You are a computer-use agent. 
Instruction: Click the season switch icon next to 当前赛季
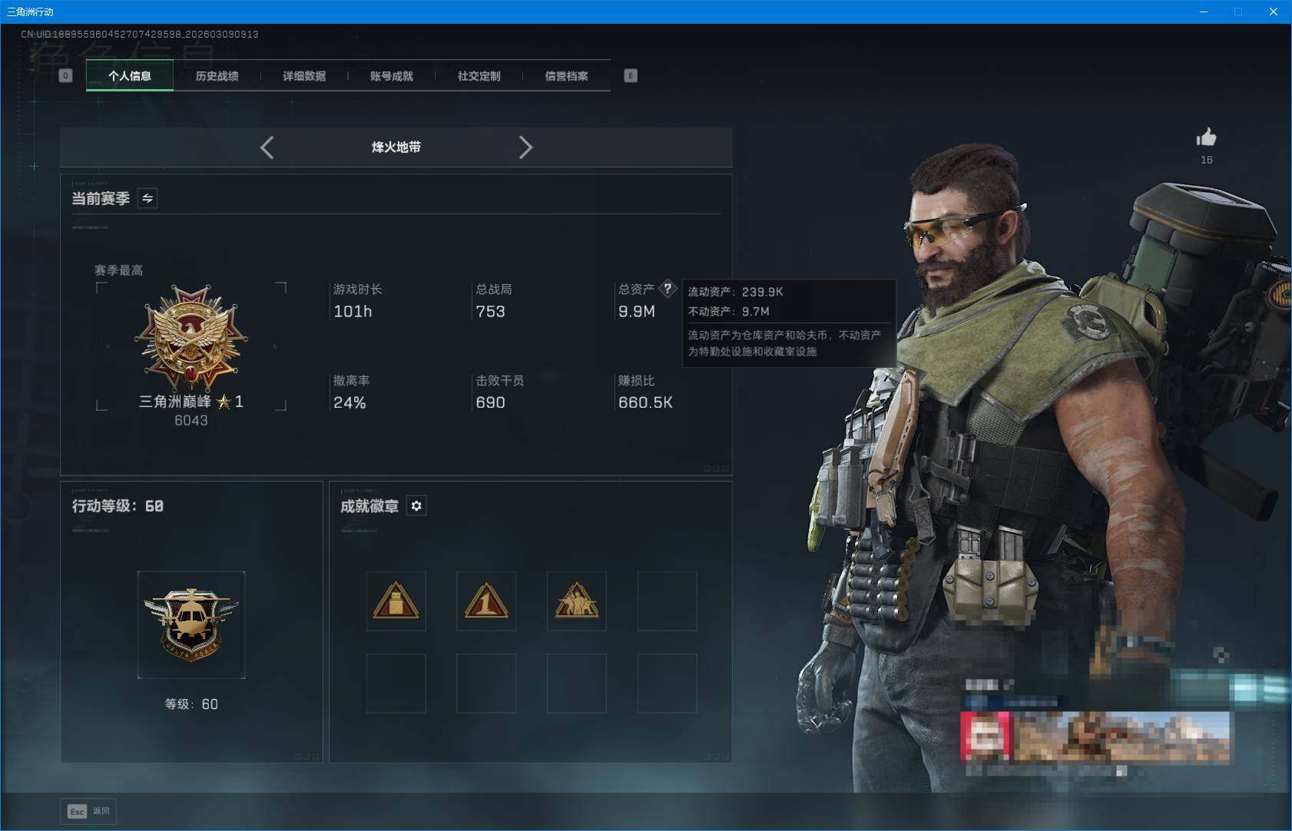[x=147, y=197]
